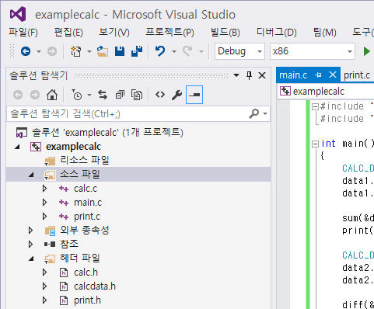Select print.h in the header files
The width and height of the screenshot is (374, 309).
click(87, 300)
